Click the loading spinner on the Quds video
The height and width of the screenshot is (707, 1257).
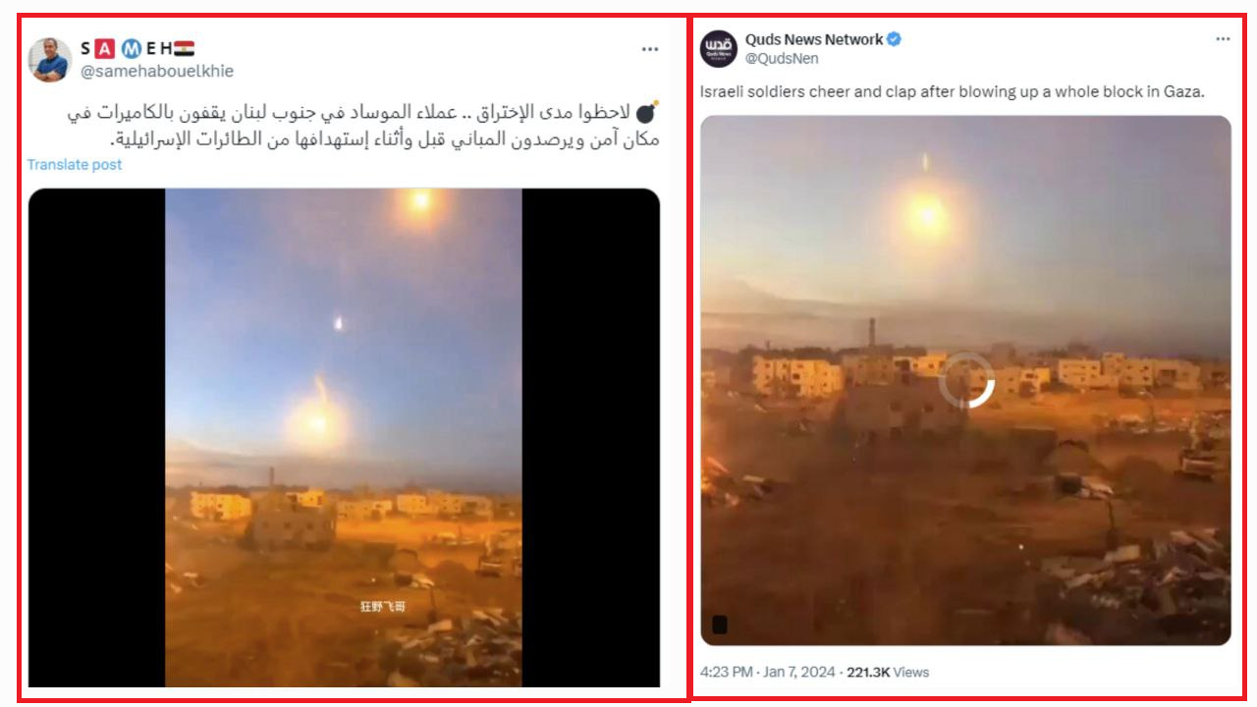click(966, 381)
